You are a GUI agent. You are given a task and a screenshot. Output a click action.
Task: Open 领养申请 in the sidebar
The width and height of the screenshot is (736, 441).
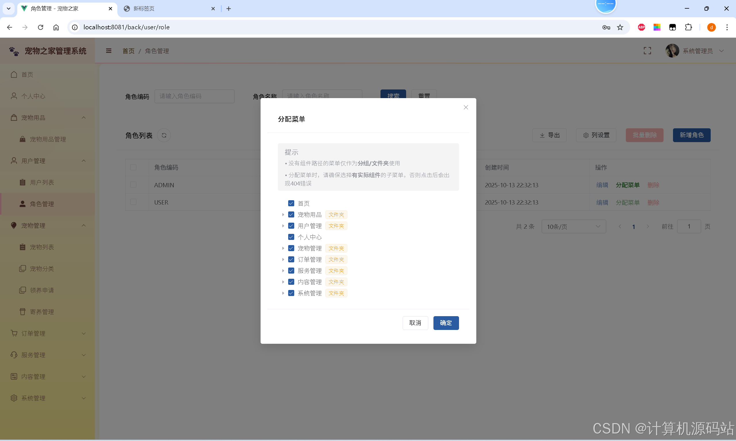(47, 290)
